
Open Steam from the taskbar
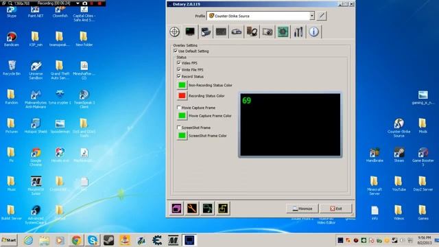(108, 240)
